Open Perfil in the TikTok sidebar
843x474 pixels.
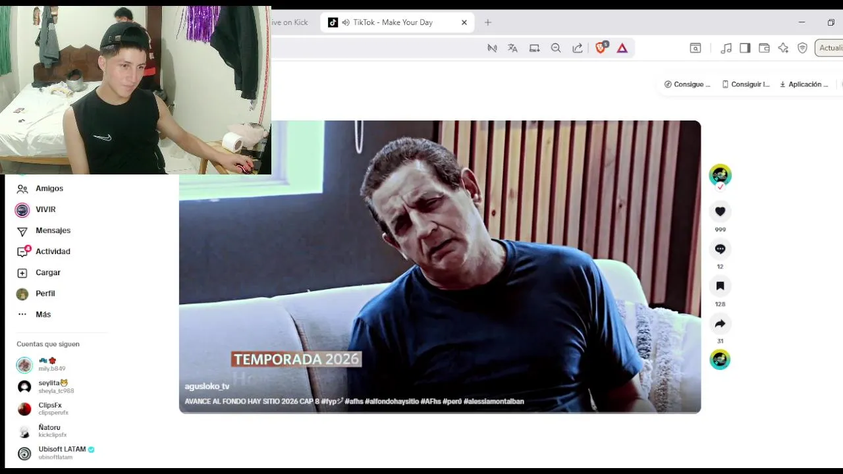coord(45,294)
